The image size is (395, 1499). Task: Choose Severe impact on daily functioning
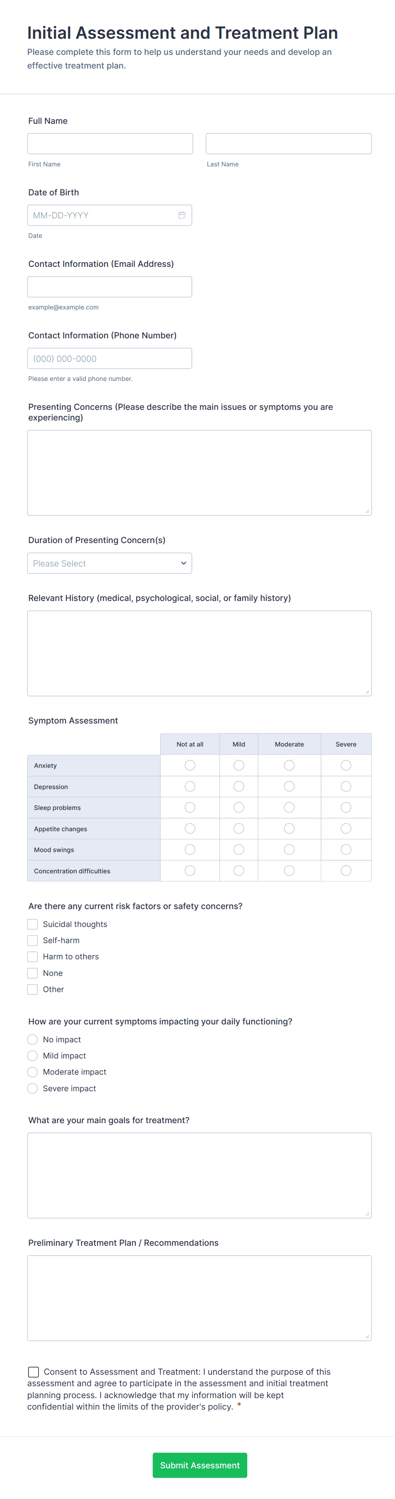[x=33, y=1088]
